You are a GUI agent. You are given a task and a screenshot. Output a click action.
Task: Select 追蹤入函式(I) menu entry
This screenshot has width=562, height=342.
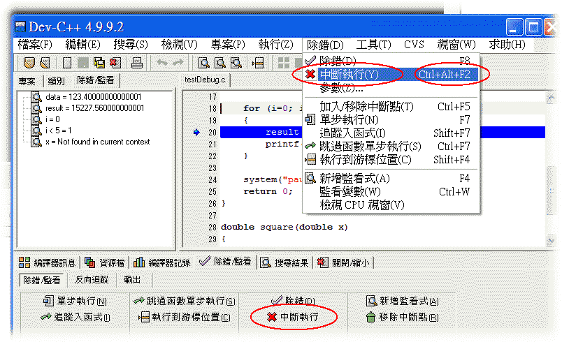(391, 133)
